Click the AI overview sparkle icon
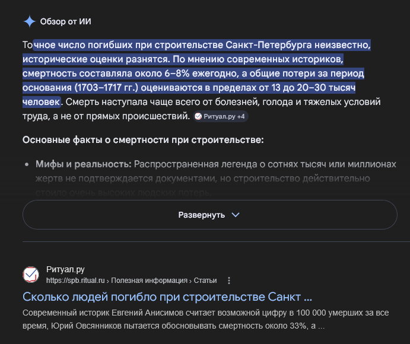 coord(30,22)
